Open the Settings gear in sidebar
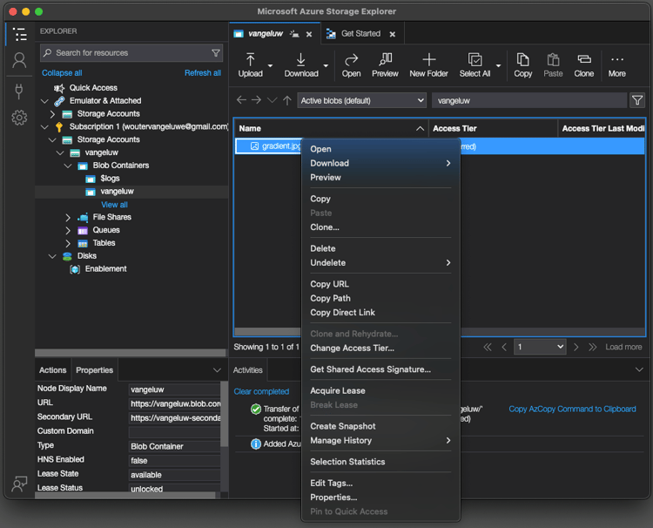The width and height of the screenshot is (653, 528). pyautogui.click(x=19, y=118)
